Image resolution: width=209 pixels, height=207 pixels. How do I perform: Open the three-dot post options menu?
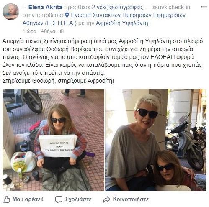coord(204,7)
